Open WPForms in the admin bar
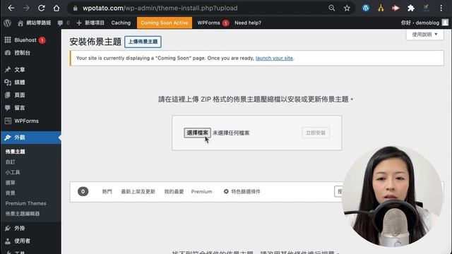The width and height of the screenshot is (452, 254). click(213, 23)
